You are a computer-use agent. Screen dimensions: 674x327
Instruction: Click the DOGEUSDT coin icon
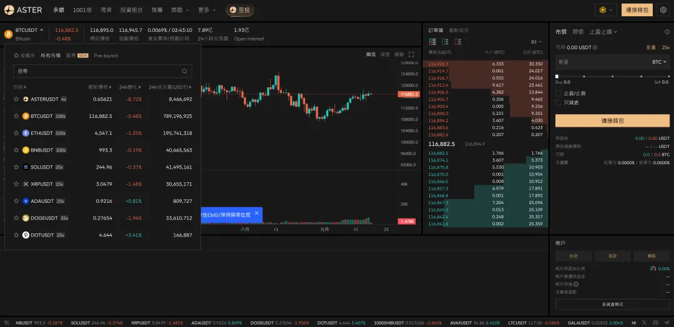click(x=26, y=218)
